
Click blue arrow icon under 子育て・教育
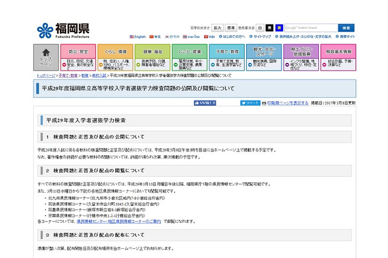213,65
